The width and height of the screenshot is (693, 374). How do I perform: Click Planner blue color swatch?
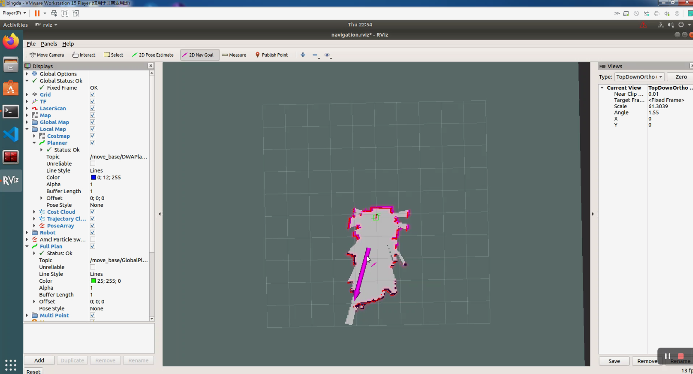point(93,178)
